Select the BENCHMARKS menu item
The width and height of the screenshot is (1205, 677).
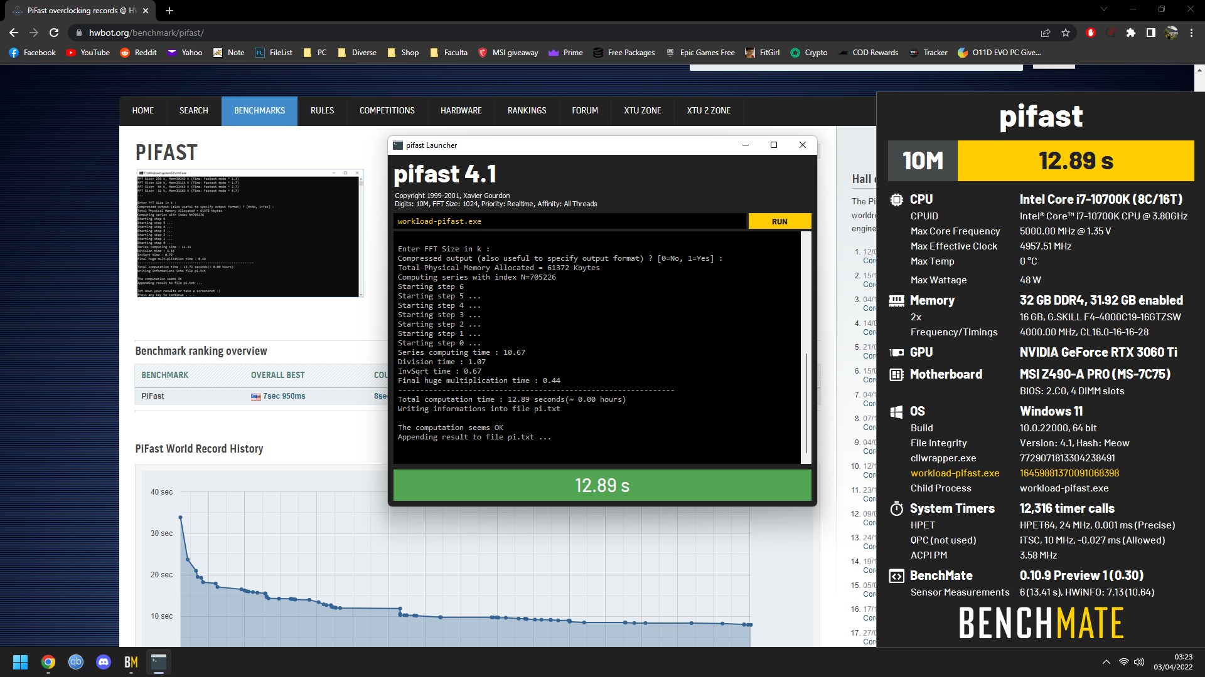click(260, 111)
